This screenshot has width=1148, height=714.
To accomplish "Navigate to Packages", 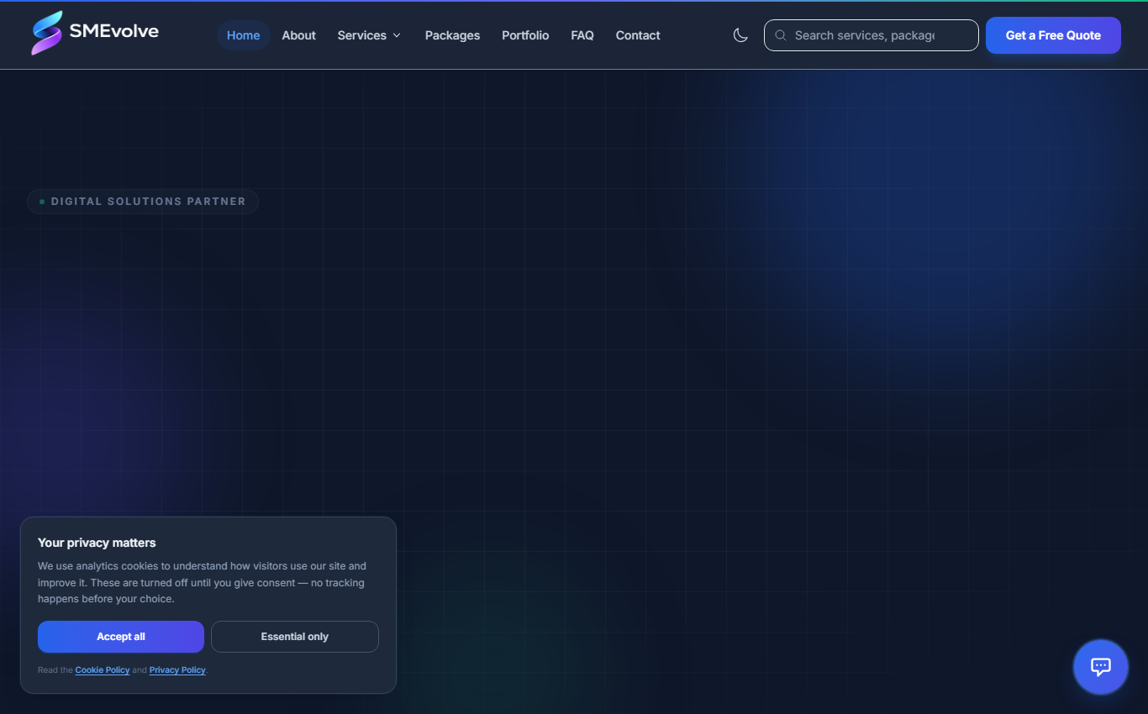I will pyautogui.click(x=453, y=35).
